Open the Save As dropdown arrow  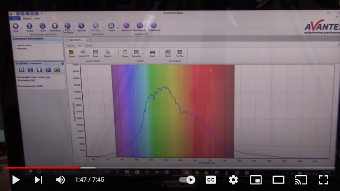tap(143, 54)
